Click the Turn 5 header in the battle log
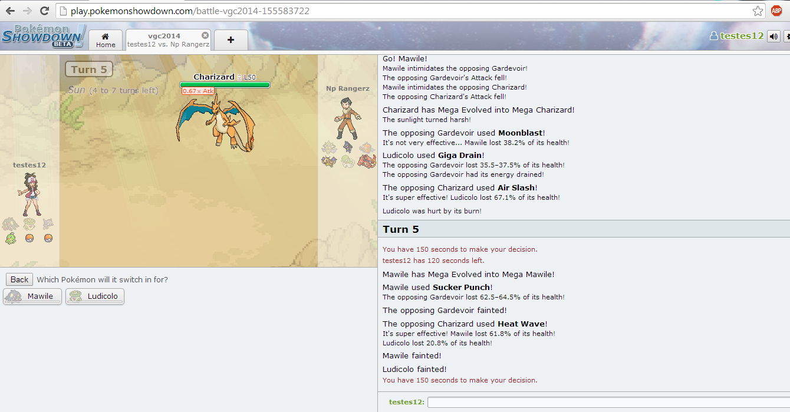The width and height of the screenshot is (790, 412). [x=584, y=229]
